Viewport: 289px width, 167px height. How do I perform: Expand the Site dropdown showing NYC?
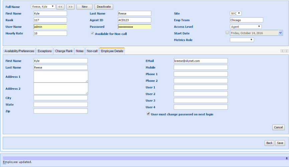(x=236, y=13)
